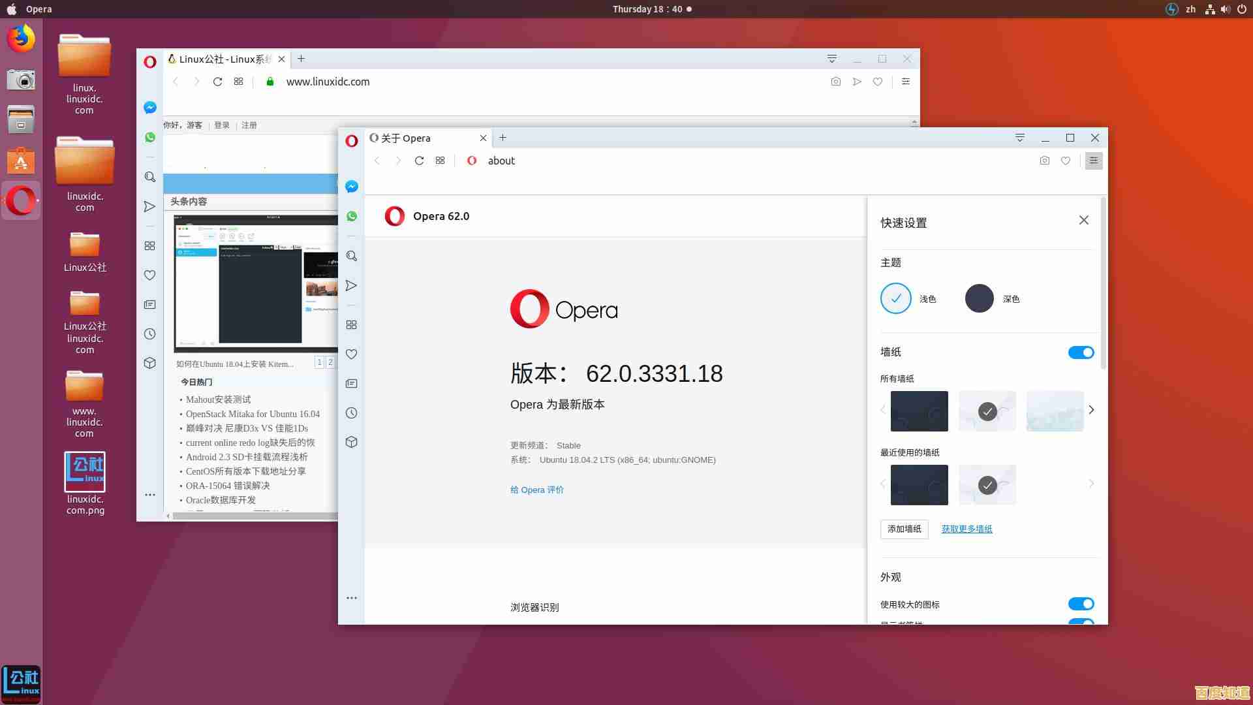Open tab menu dropdown in linuxidc window
Screen dimensions: 1253x705
pyautogui.click(x=831, y=59)
